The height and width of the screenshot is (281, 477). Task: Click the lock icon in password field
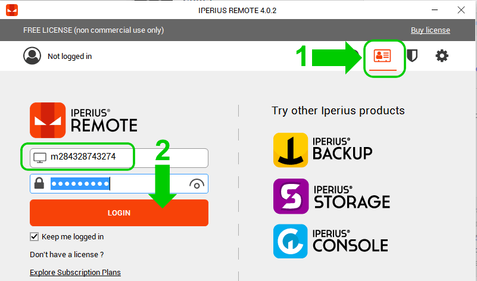point(39,183)
